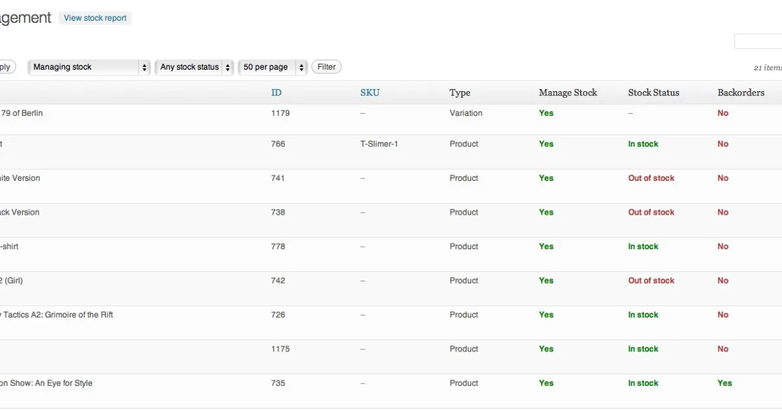This screenshot has width=782, height=410.
Task: Click Out of stock status for ID 741
Action: tap(651, 178)
